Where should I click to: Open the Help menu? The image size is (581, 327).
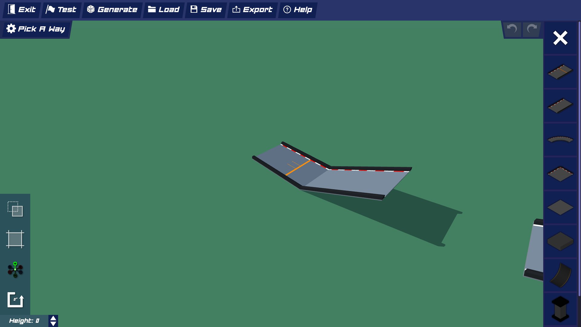(298, 10)
